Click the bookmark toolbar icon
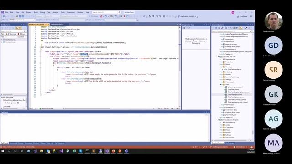Image resolution: width=292 pixels, height=164 pixels. click(x=164, y=16)
